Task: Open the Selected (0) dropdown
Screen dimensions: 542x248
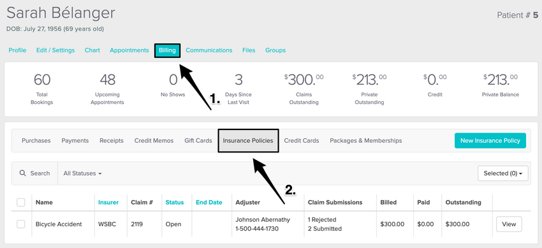Action: click(x=503, y=173)
